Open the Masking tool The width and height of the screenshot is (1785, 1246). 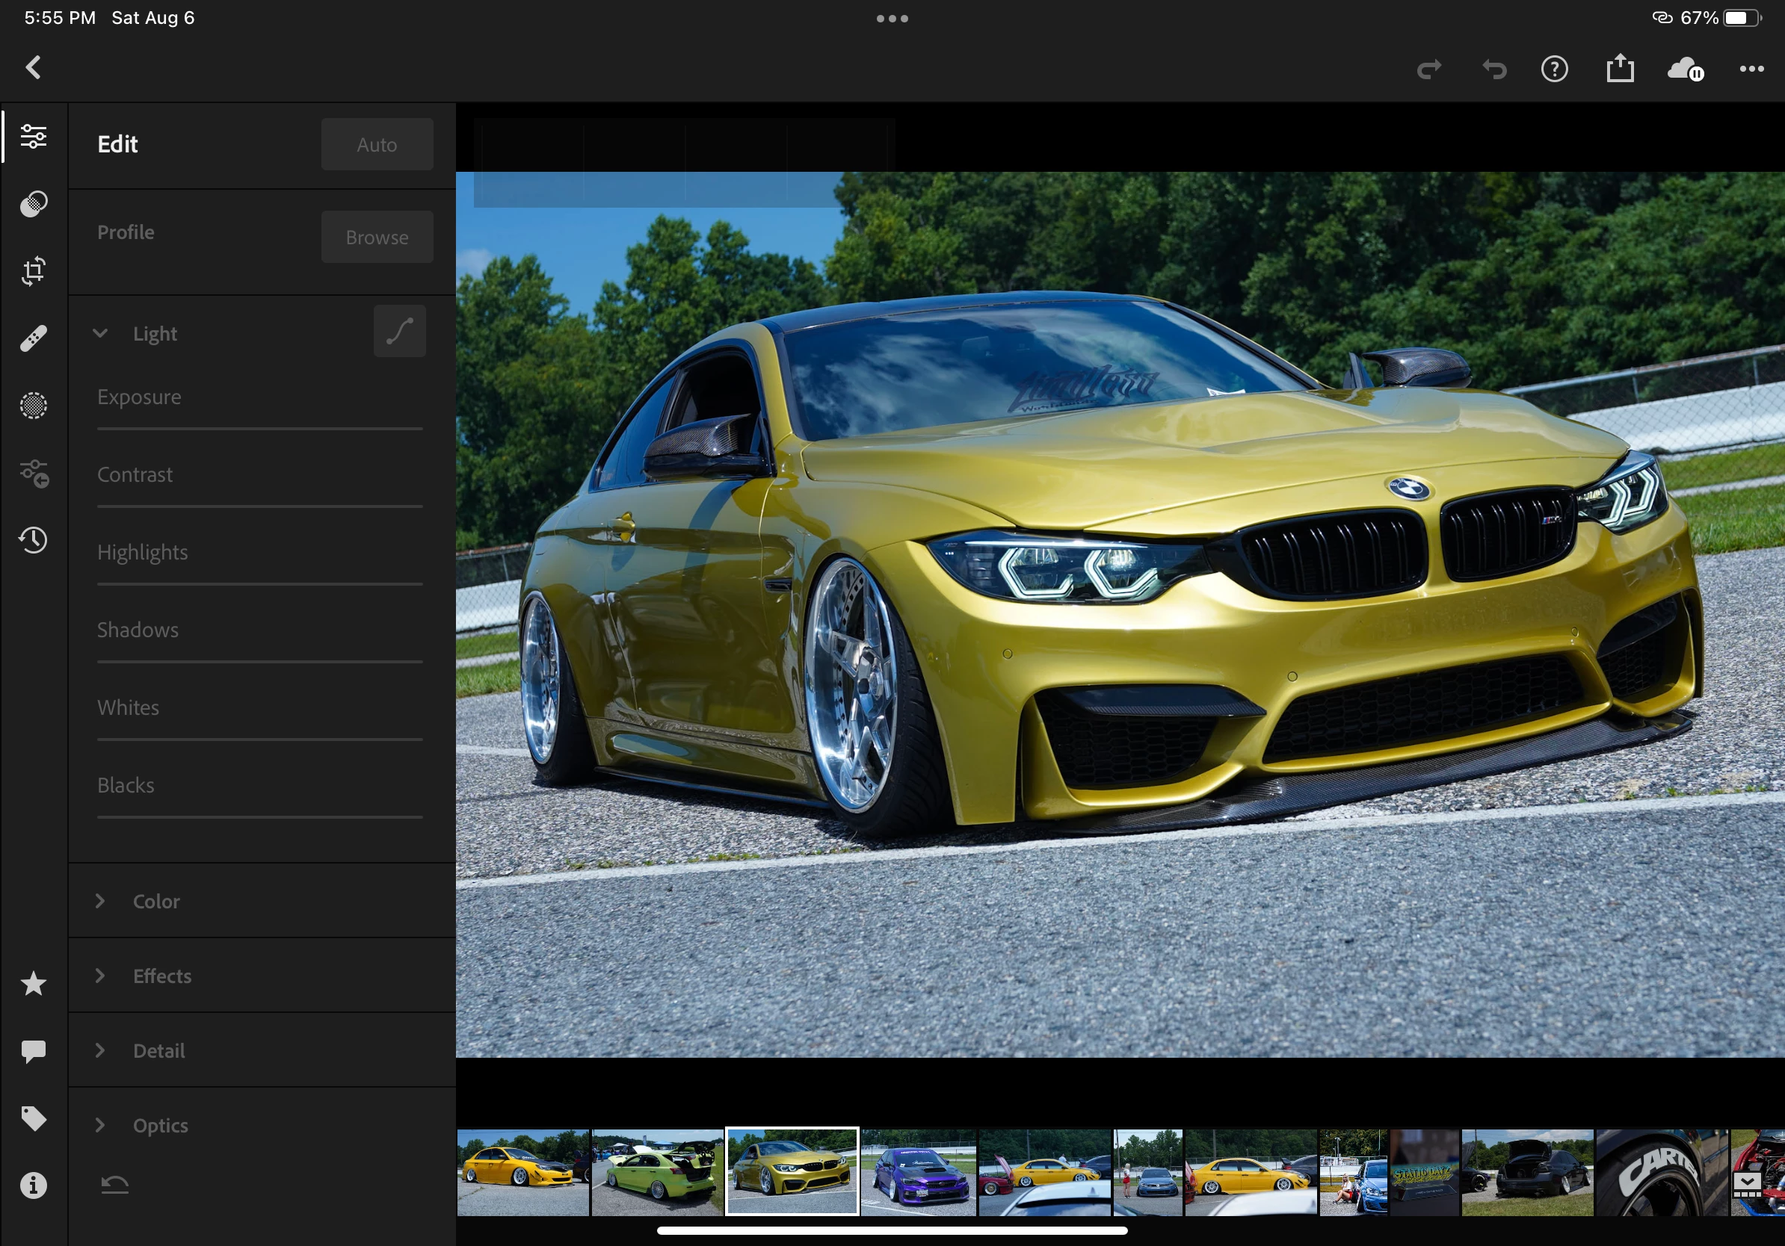point(34,406)
